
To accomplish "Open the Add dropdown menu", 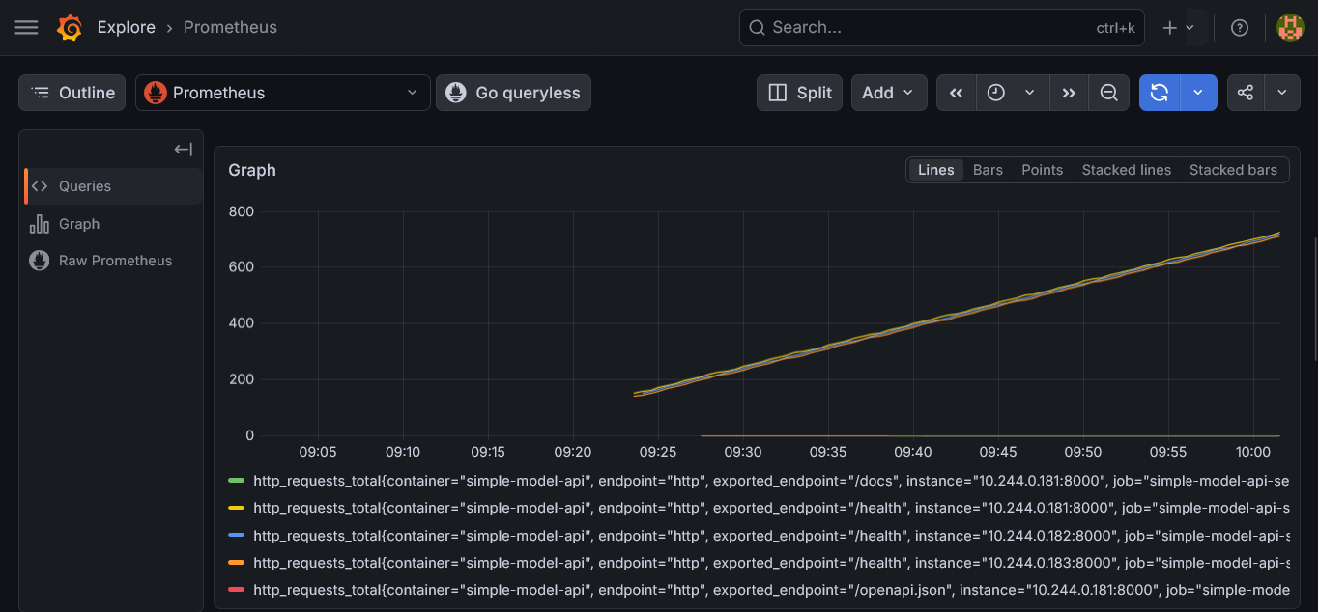I will 889,93.
